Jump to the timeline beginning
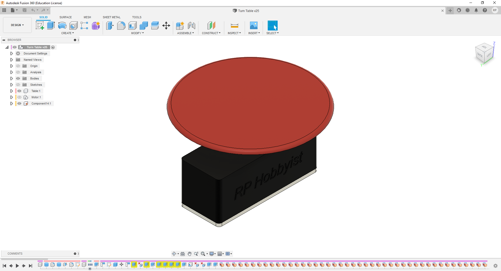The image size is (501, 271). [4, 266]
